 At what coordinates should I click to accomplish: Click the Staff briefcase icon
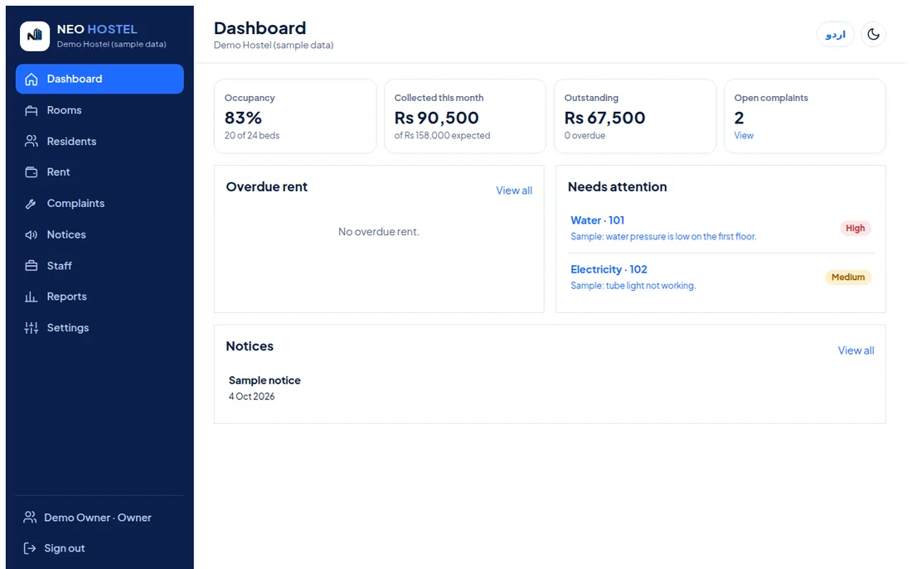coord(32,266)
